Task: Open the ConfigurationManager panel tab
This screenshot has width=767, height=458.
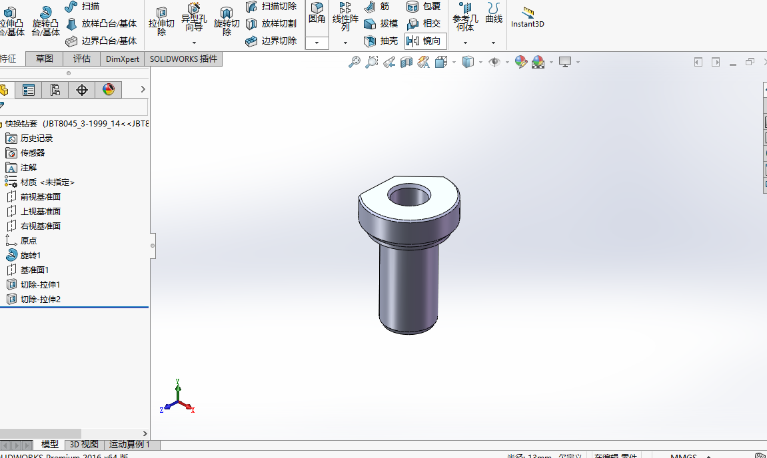Action: coord(55,90)
